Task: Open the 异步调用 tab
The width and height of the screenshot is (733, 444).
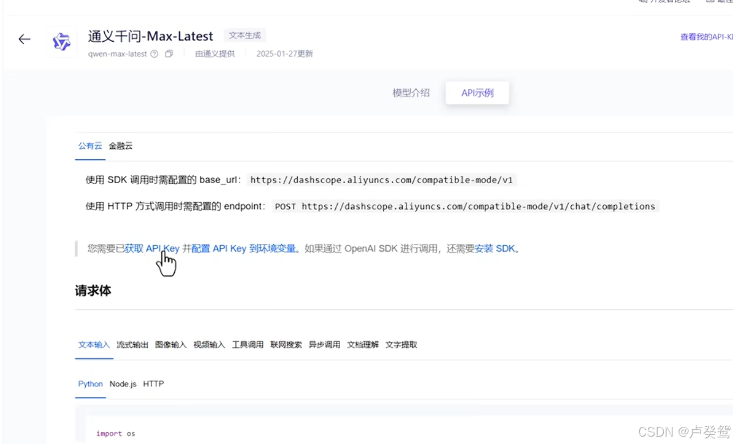Action: [x=324, y=345]
